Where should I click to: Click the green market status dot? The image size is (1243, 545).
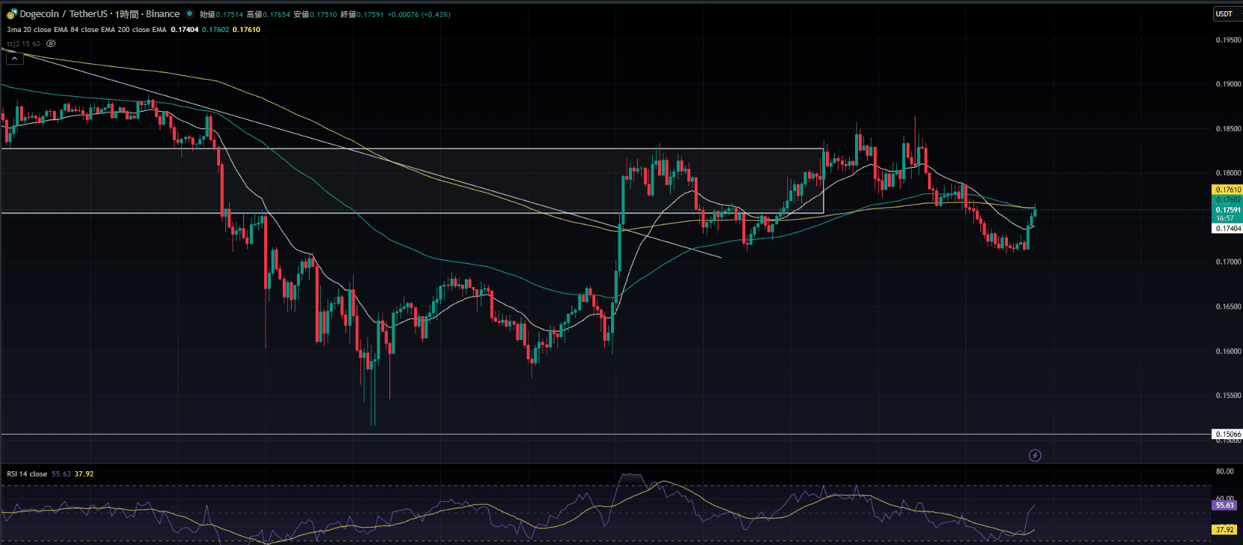pos(190,14)
